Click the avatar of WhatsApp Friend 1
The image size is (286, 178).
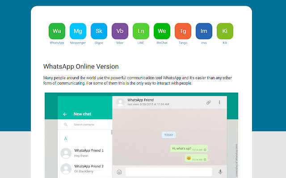[66, 153]
